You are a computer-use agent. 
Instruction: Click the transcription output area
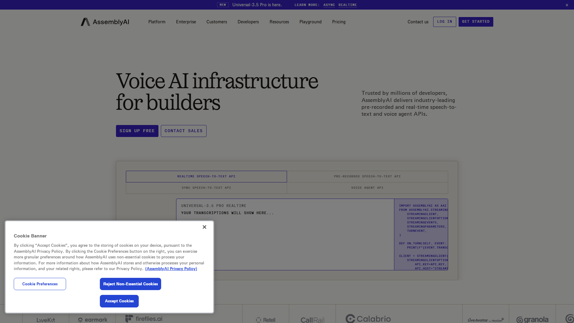285,234
